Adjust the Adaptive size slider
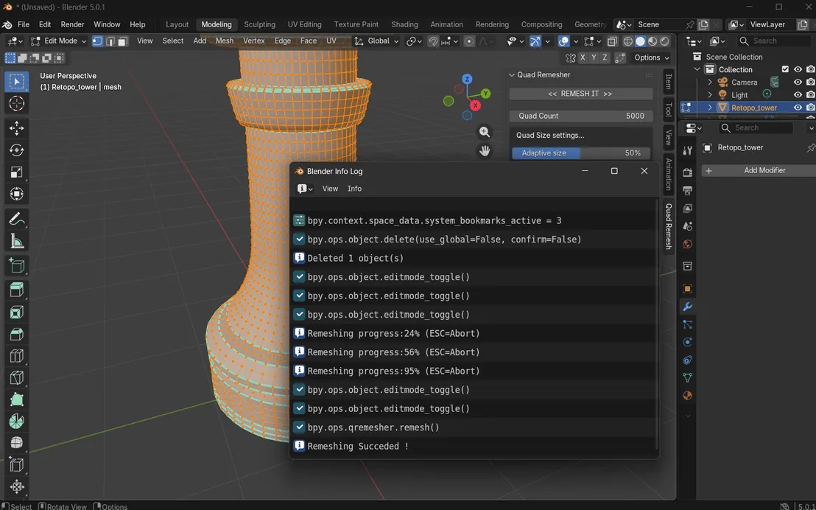Viewport: 816px width, 510px height. (580, 153)
